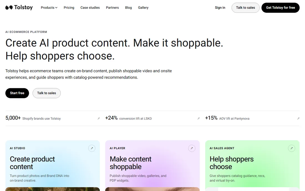The width and height of the screenshot is (305, 191).
Task: Select the Make content shoppable card
Action: tap(152, 165)
